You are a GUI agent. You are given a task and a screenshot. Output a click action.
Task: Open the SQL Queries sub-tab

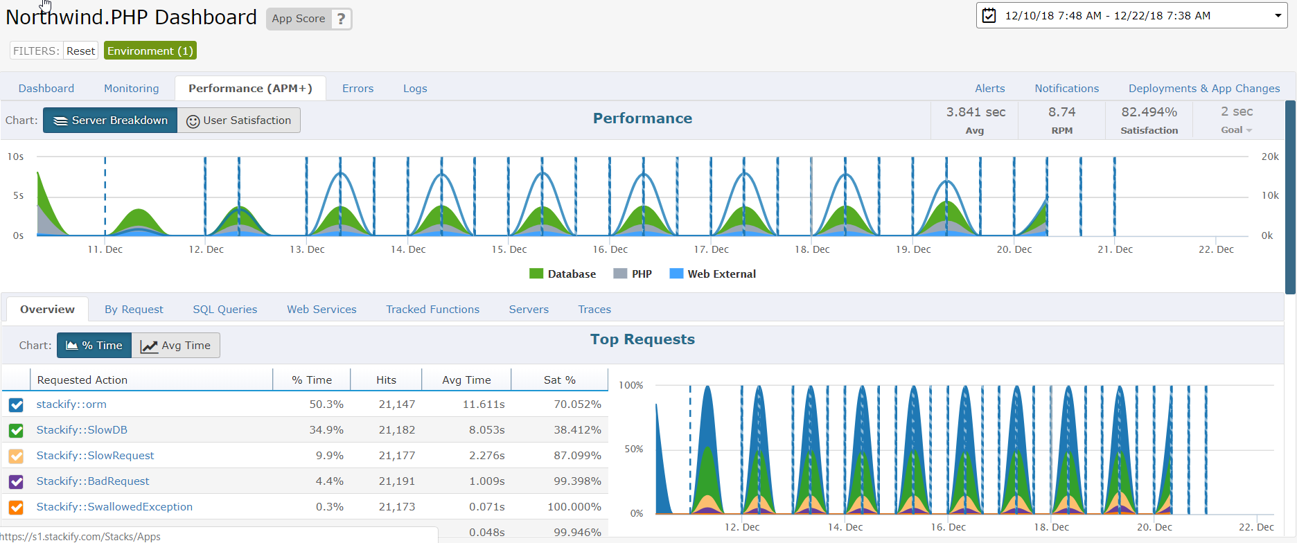point(225,309)
